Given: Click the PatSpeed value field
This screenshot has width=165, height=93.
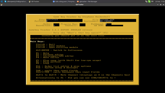Looking at the screenshot, I should pos(109,24).
